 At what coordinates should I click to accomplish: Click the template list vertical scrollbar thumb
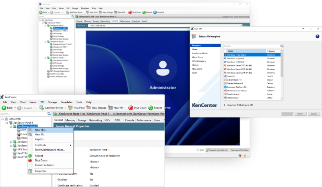[282, 65]
